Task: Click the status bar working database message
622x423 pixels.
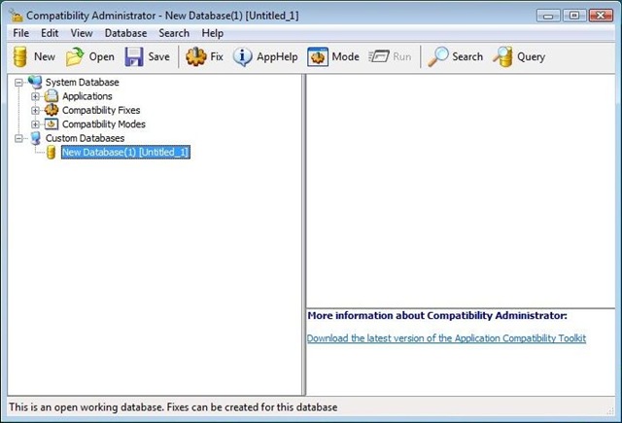Action: point(173,407)
